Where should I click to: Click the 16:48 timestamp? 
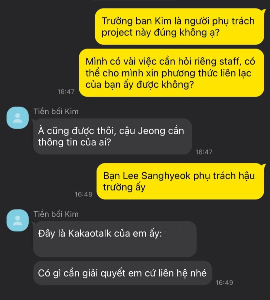(83, 194)
